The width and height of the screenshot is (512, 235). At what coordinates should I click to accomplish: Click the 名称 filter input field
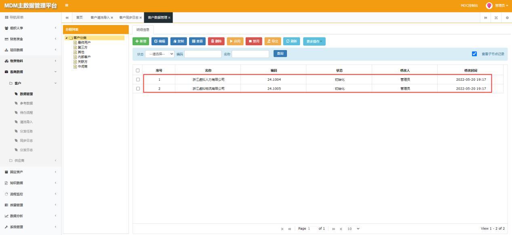pyautogui.click(x=250, y=54)
